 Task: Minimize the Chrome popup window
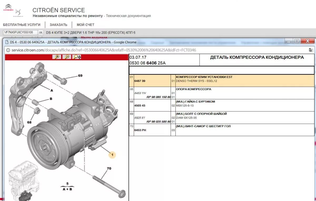point(289,41)
